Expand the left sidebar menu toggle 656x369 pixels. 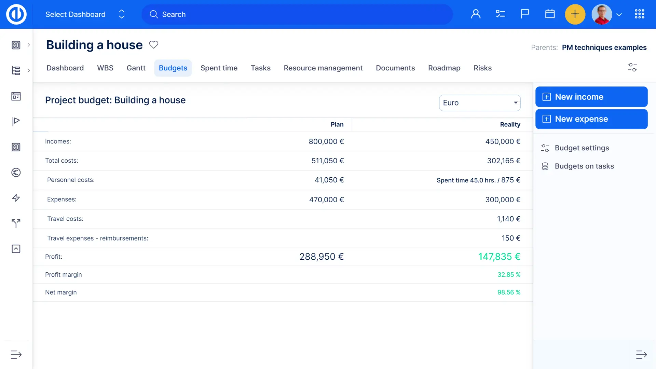16,355
